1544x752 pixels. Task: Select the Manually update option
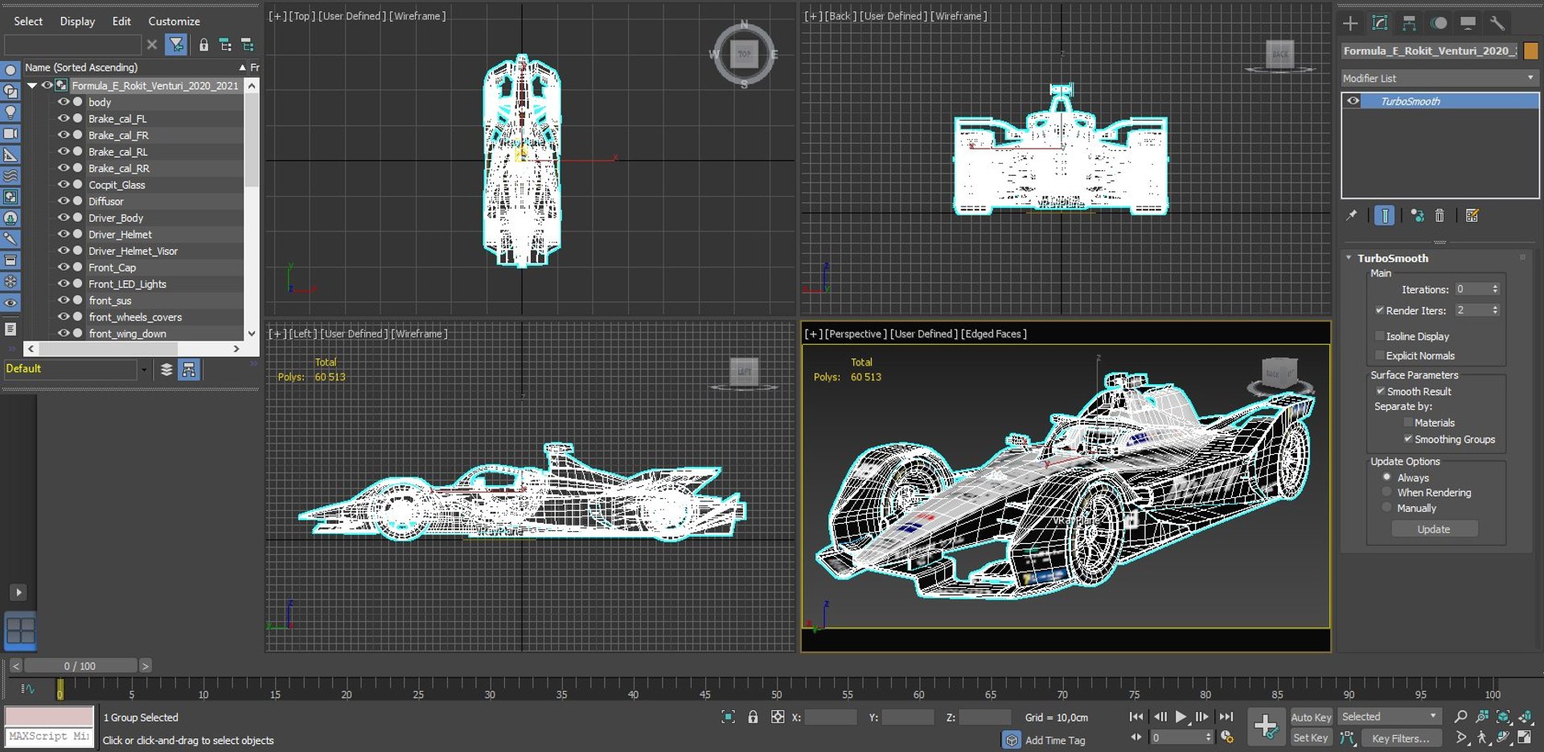tap(1386, 507)
